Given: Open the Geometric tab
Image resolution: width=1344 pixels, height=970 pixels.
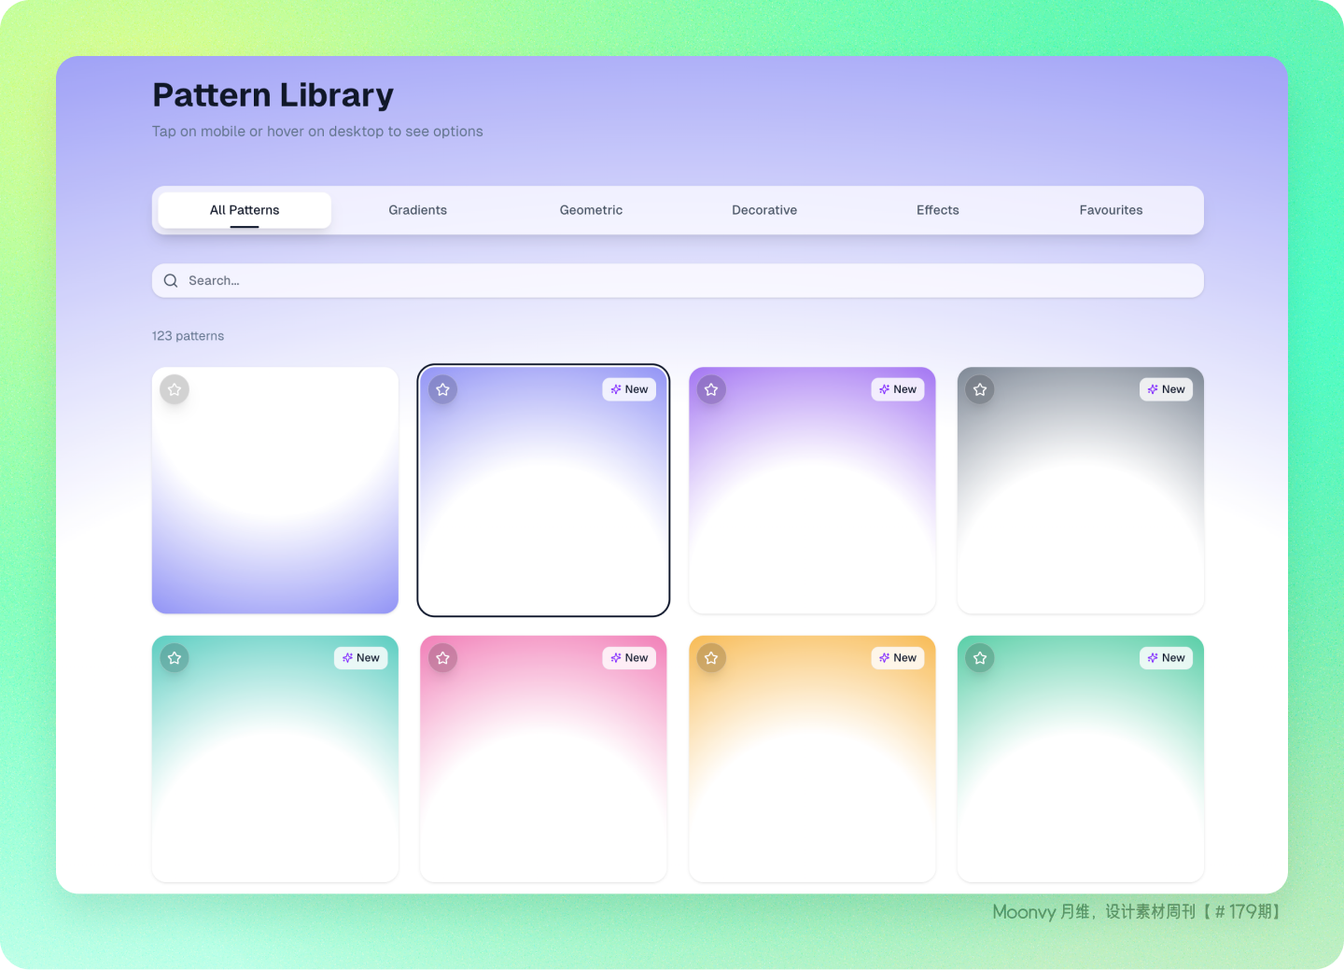Looking at the screenshot, I should coord(591,210).
